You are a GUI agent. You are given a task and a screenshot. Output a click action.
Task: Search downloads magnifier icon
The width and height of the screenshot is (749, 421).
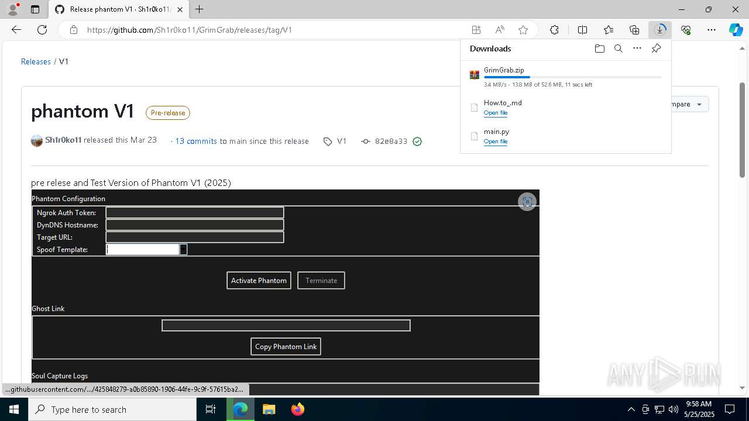(618, 49)
